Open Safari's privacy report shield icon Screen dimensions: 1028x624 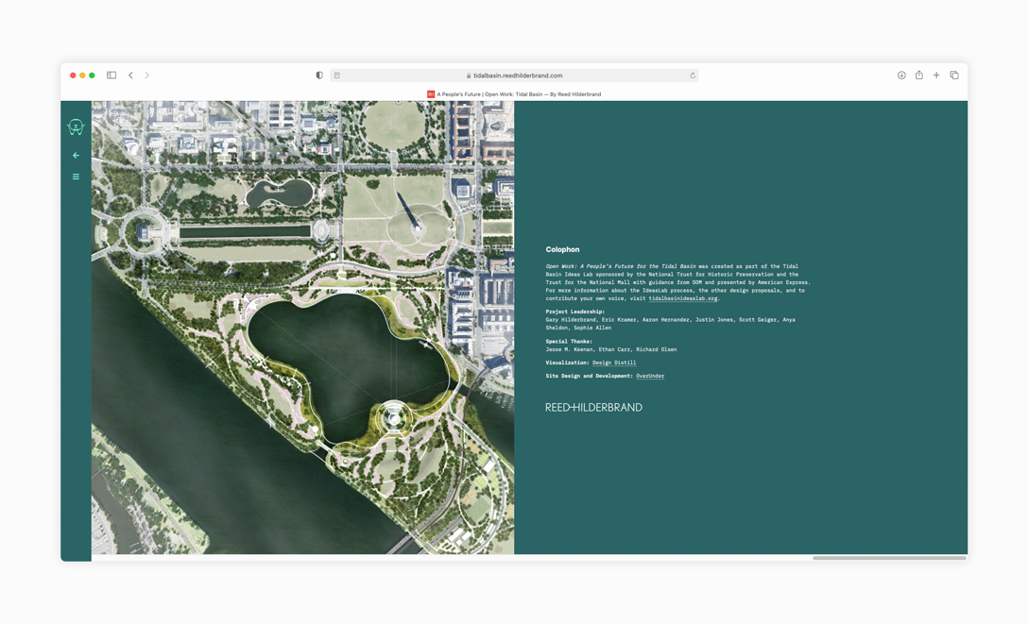coord(318,75)
